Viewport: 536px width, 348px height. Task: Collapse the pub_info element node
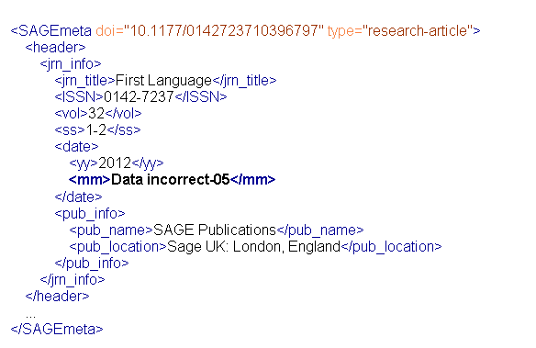click(x=90, y=214)
